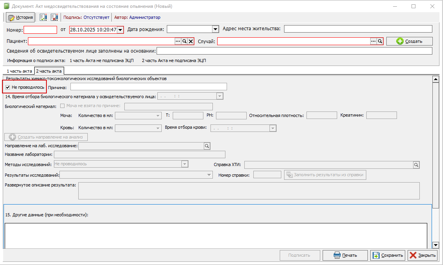
Task: Expand the Дата рождения dropdown
Action: 215,29
